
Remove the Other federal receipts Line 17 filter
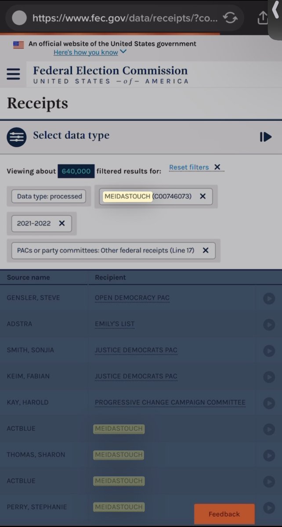205,250
